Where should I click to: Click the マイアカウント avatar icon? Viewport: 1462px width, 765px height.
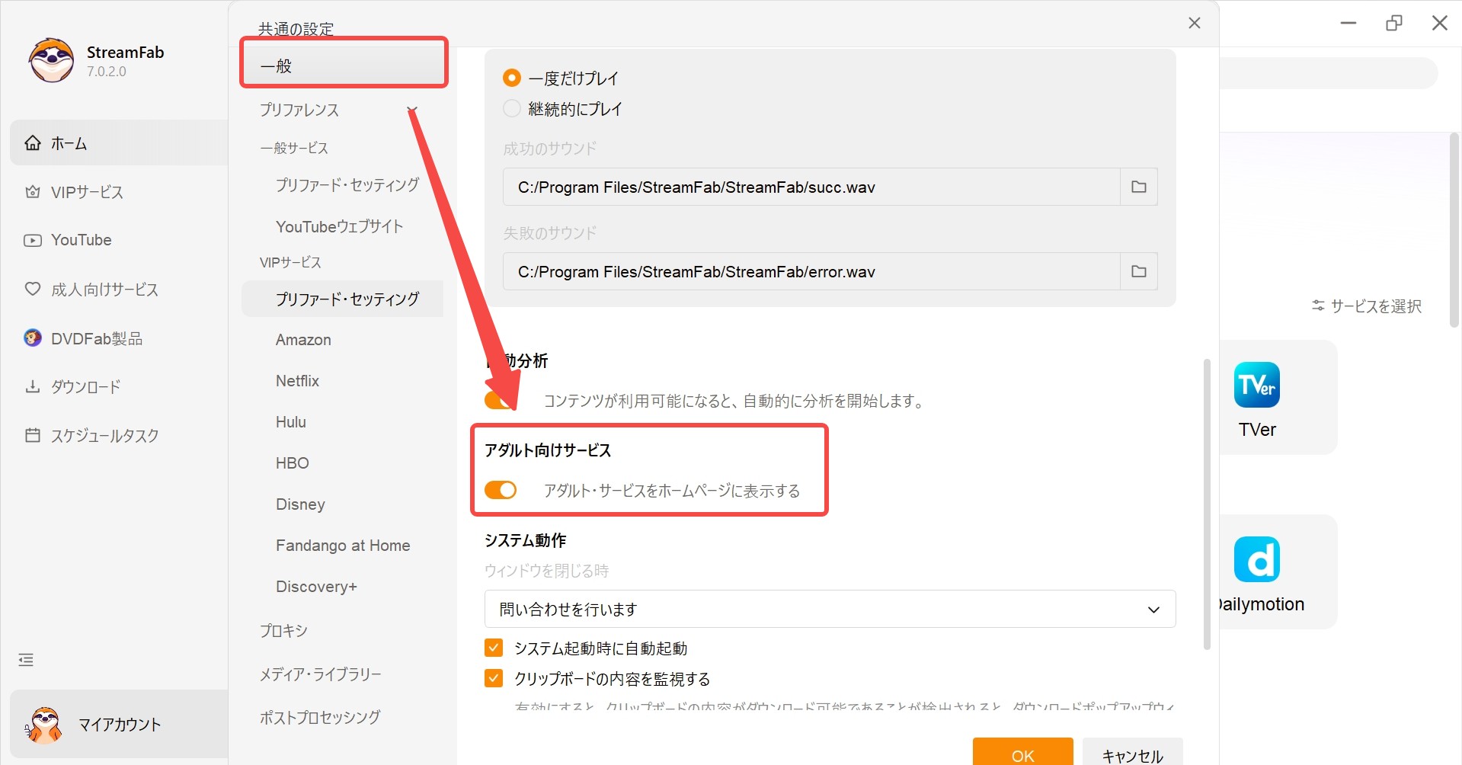[x=44, y=725]
